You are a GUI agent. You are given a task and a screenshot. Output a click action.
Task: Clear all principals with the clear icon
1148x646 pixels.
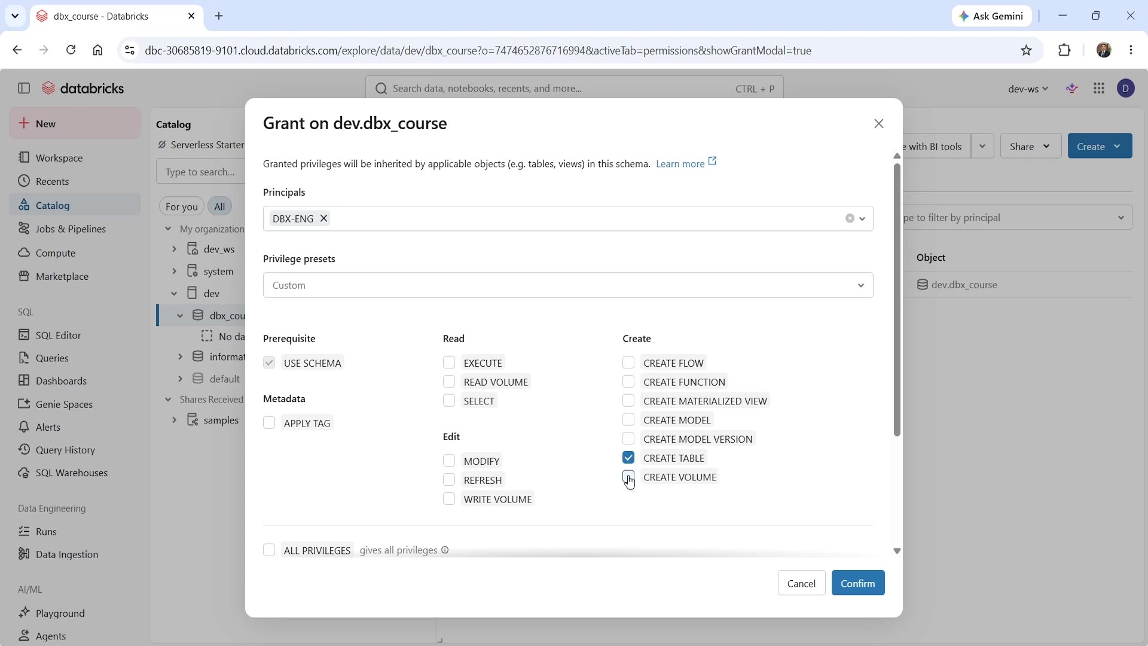(850, 218)
